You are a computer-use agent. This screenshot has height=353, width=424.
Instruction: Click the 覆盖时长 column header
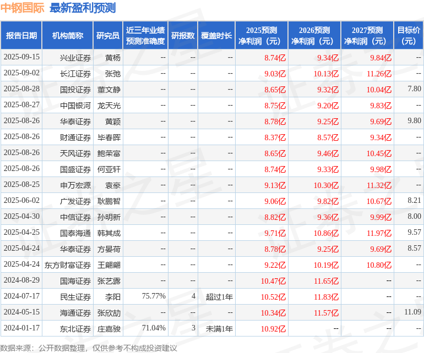(x=216, y=35)
